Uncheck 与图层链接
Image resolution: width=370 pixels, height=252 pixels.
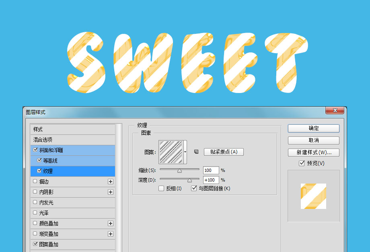194,188
